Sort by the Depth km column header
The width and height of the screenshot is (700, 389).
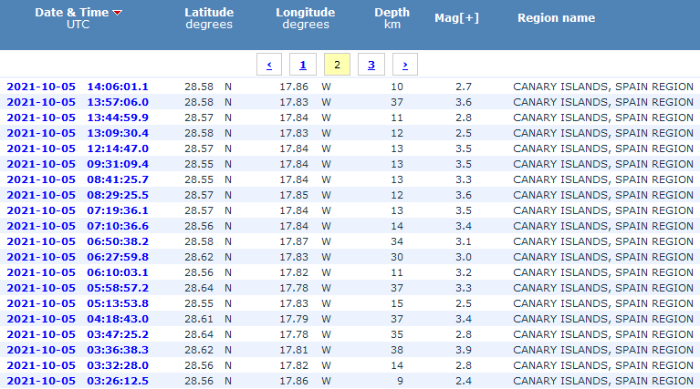(x=392, y=18)
